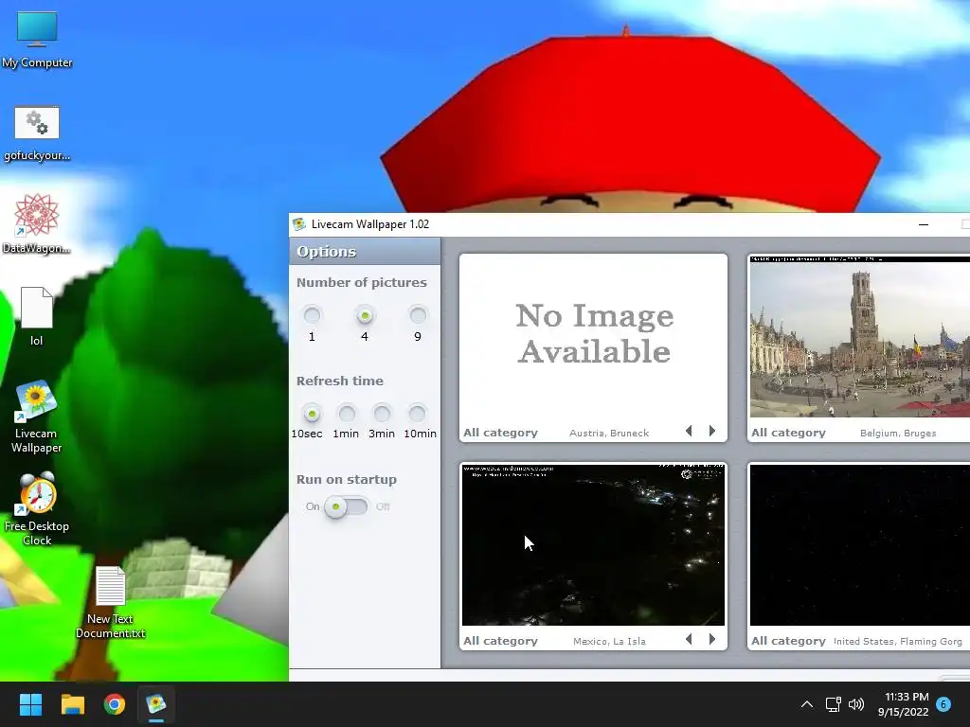The image size is (970, 727).
Task: Open All category on Belgium, Bruges card
Action: (x=788, y=433)
